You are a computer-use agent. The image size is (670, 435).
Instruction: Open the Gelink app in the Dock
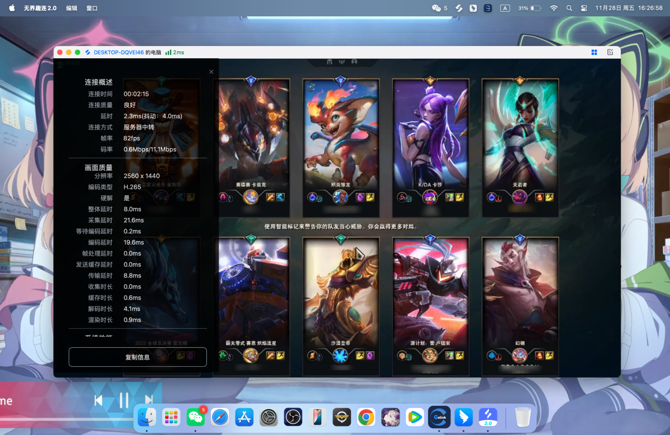click(x=439, y=418)
